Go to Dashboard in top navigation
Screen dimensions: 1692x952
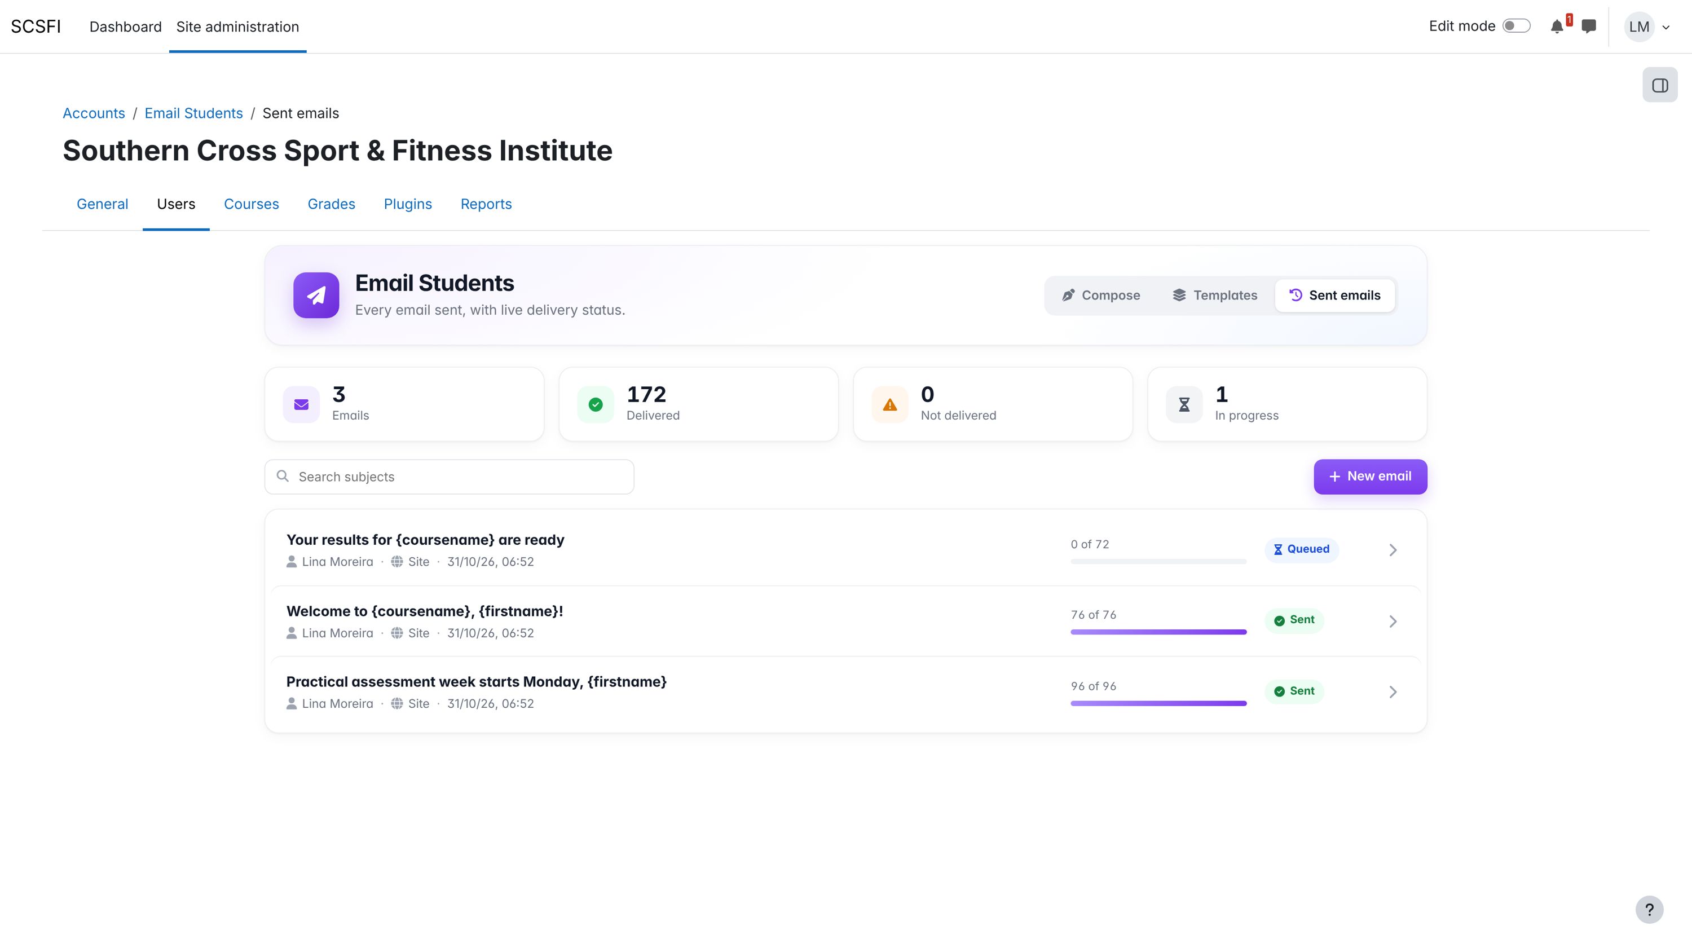[x=125, y=27]
